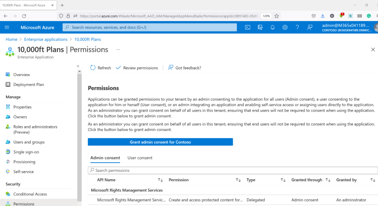Viewport: 378px width, 206px height.
Task: Open Directory and subscription filter icon
Action: [260, 27]
